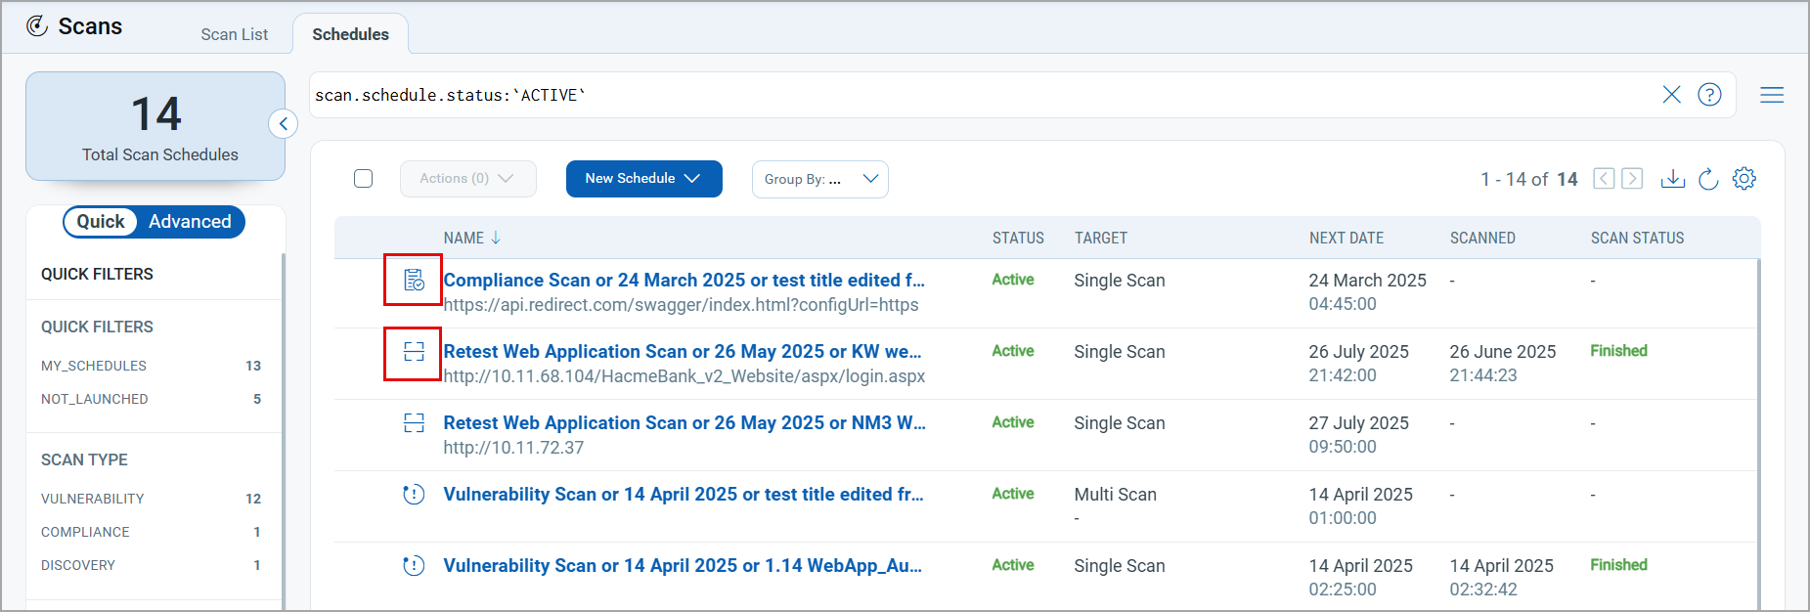Viewport: 1810px width, 612px height.
Task: Open Retest Web Application Scan NM3 schedule
Action: coord(684,423)
